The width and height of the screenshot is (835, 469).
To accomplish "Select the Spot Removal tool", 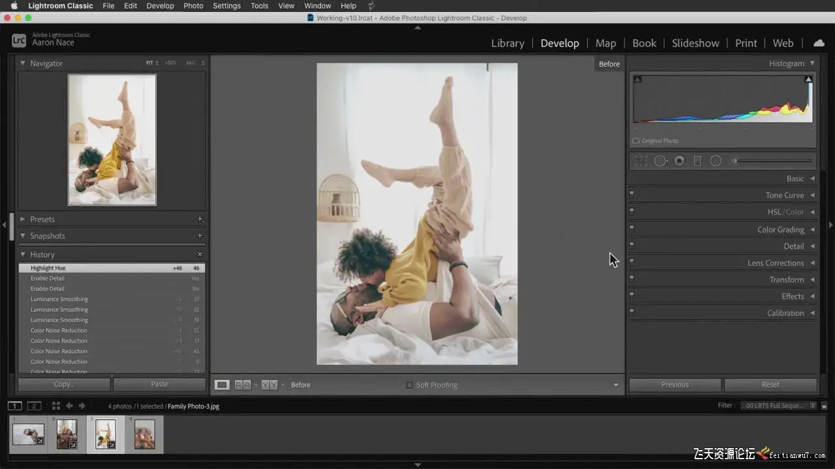I will coord(661,161).
